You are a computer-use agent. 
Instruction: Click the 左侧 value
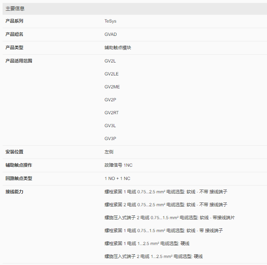pos(109,152)
